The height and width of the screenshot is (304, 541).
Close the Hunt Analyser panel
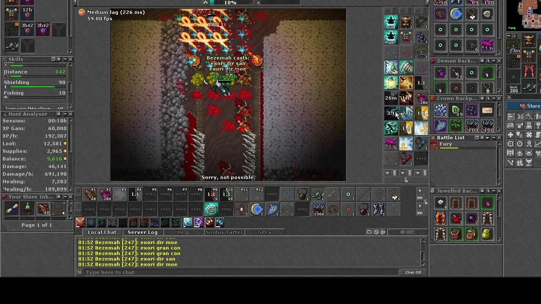(x=71, y=114)
